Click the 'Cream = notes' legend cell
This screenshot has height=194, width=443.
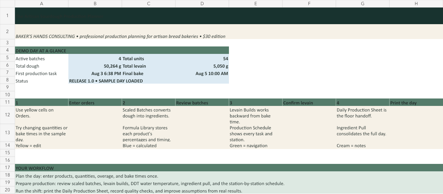pos(363,145)
